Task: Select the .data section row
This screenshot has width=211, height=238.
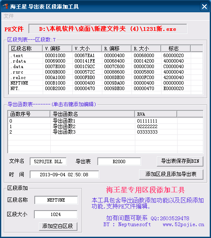Action: click(106, 66)
